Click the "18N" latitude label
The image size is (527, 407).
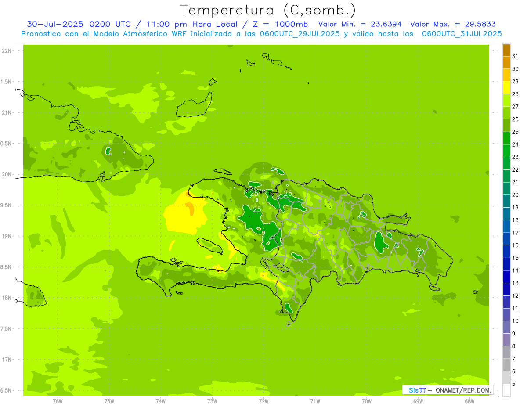click(x=7, y=298)
